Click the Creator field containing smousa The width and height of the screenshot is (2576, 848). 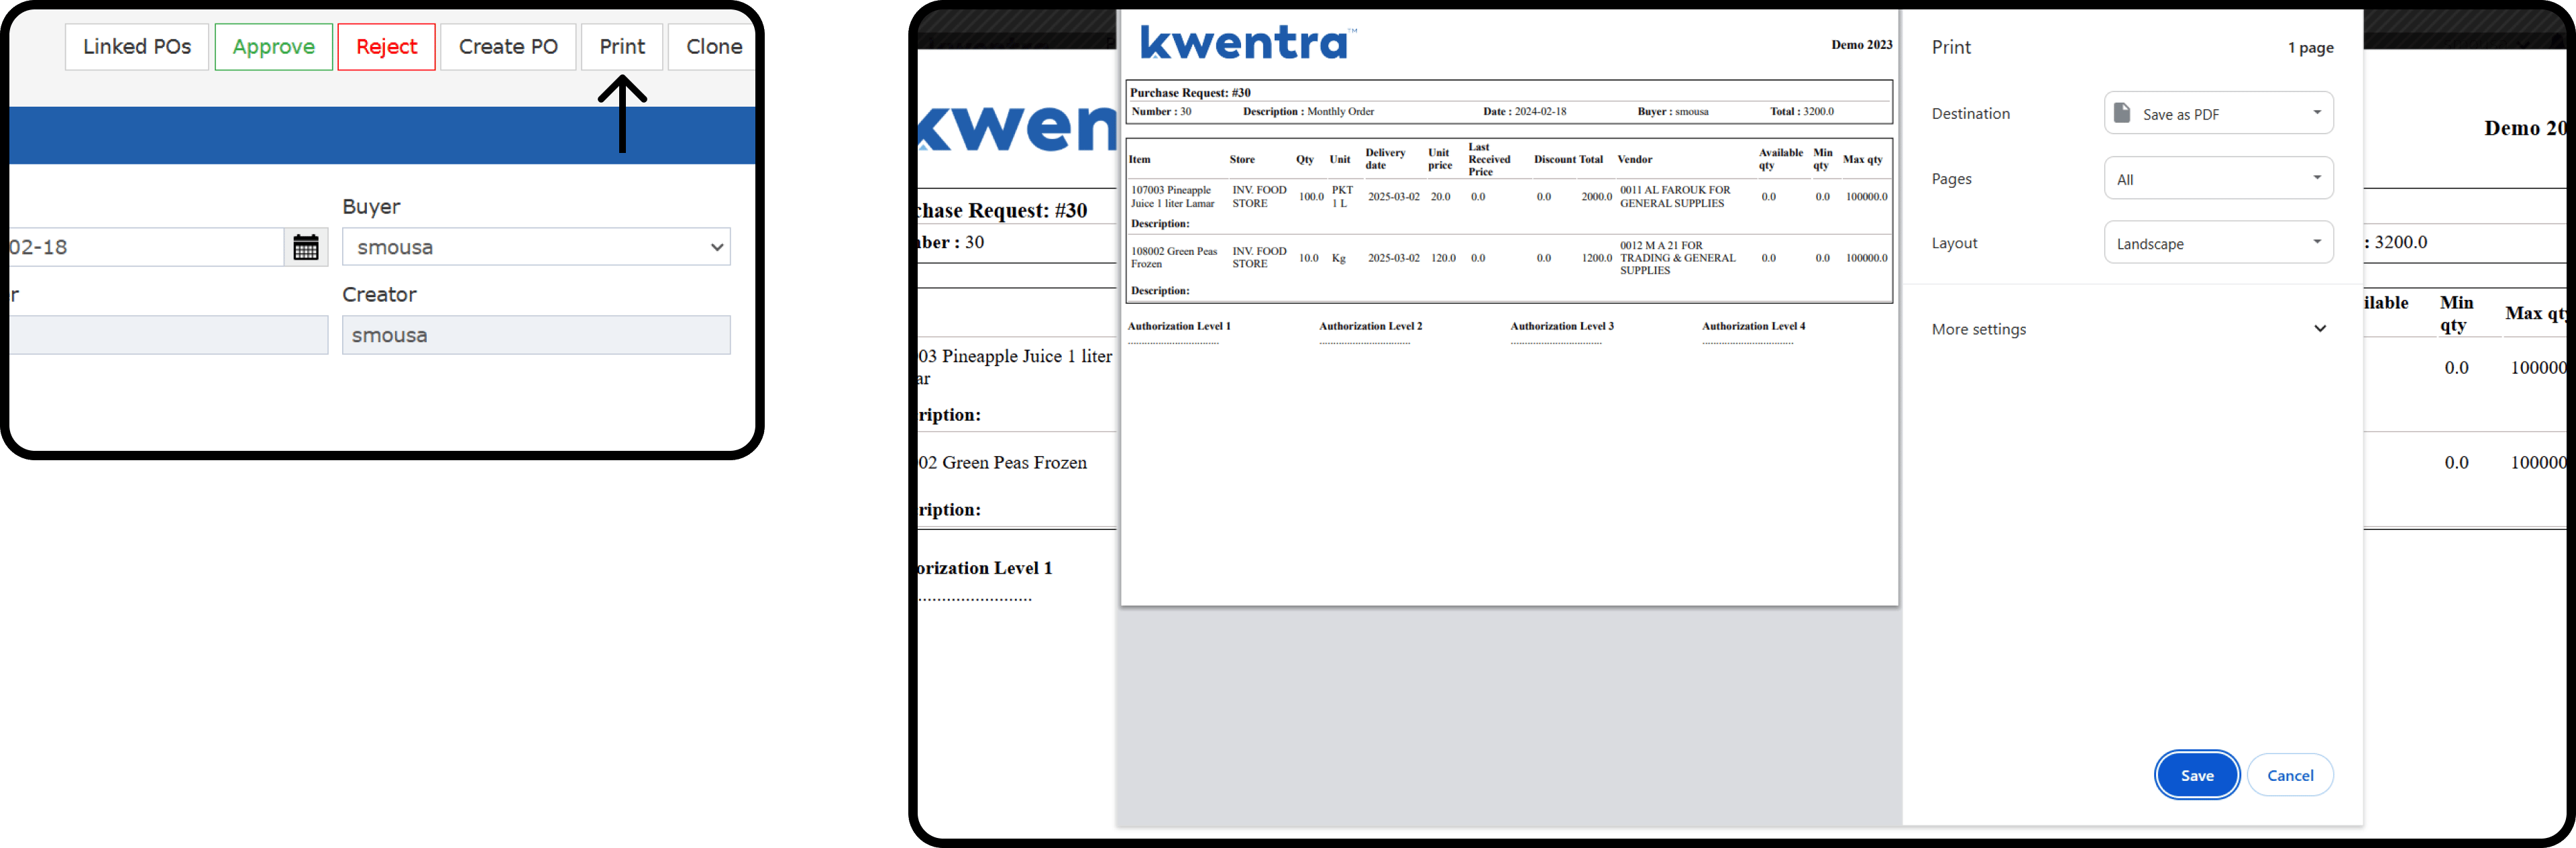[x=536, y=335]
